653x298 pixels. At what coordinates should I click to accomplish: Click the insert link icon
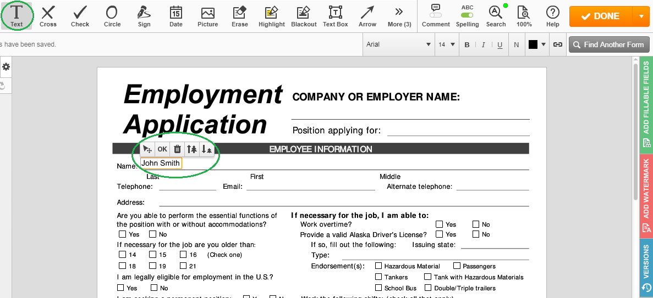point(558,44)
